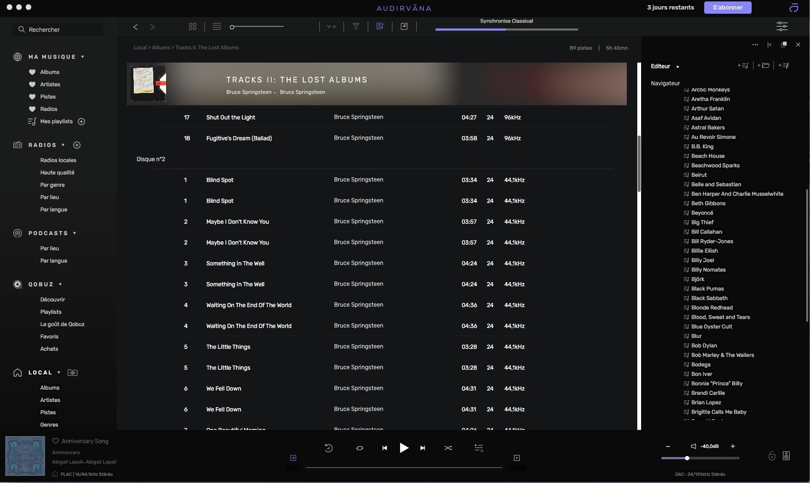Click the create folder icon in Editeur panel
The width and height of the screenshot is (810, 483).
coord(763,65)
